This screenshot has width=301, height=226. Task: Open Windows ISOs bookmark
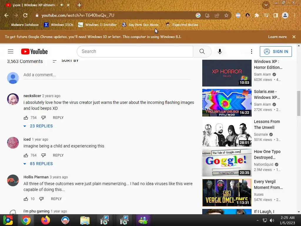[x=59, y=25]
